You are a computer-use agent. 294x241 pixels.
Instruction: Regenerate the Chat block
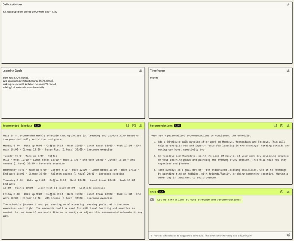click(282, 192)
